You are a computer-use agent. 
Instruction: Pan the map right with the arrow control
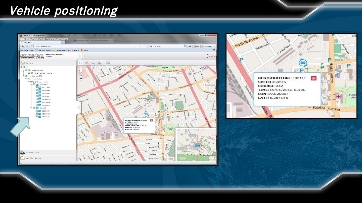[x=82, y=70]
